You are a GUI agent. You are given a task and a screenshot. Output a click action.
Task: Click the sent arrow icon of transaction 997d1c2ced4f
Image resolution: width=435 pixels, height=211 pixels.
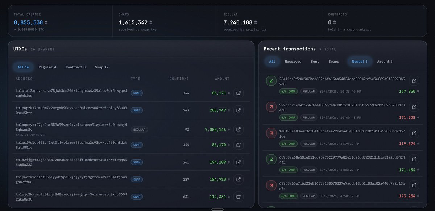(x=271, y=107)
